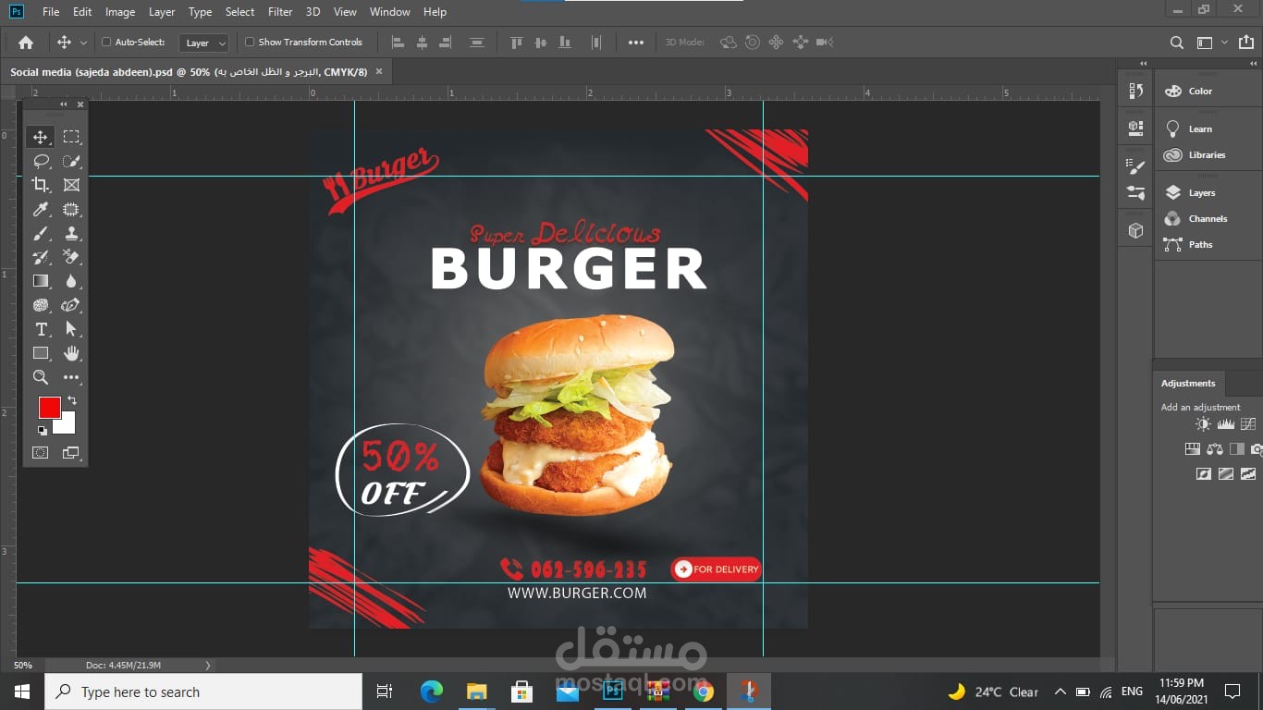Viewport: 1263px width, 710px height.
Task: Change screen mode from tools panel
Action: coord(71,453)
